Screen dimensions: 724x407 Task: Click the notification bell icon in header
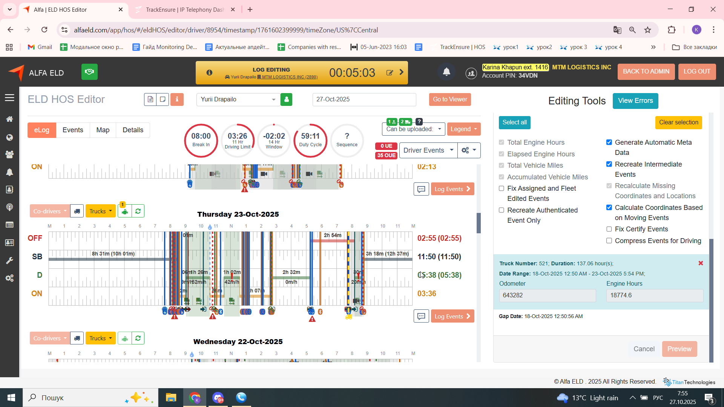[x=446, y=72]
